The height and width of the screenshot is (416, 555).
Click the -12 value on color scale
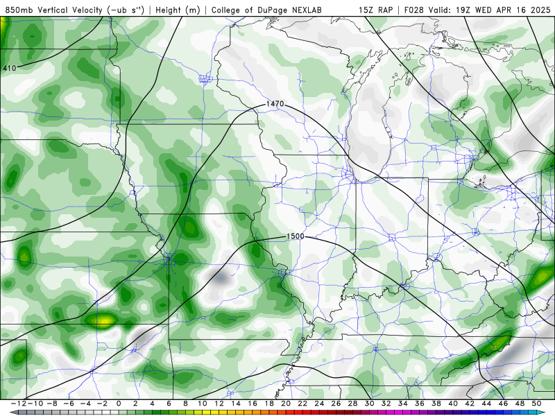click(x=19, y=404)
